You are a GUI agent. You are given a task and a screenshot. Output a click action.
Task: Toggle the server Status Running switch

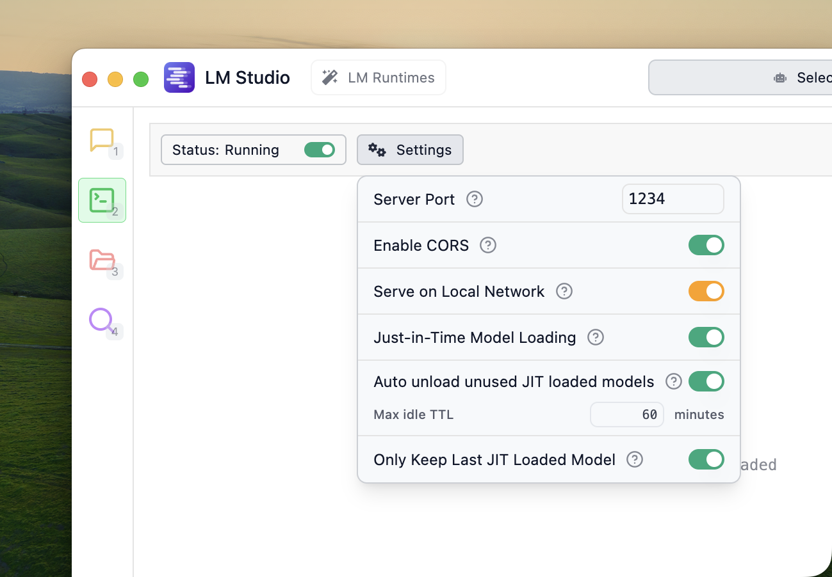click(x=320, y=150)
